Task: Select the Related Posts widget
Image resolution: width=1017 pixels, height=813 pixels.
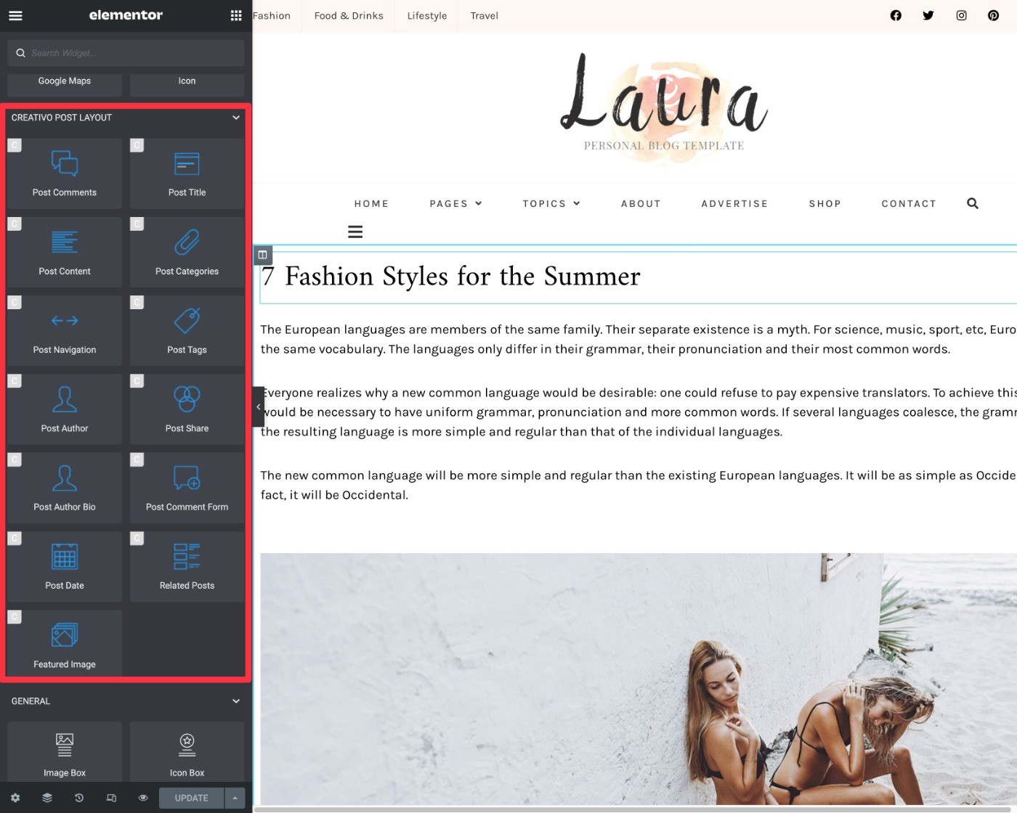Action: (x=187, y=566)
